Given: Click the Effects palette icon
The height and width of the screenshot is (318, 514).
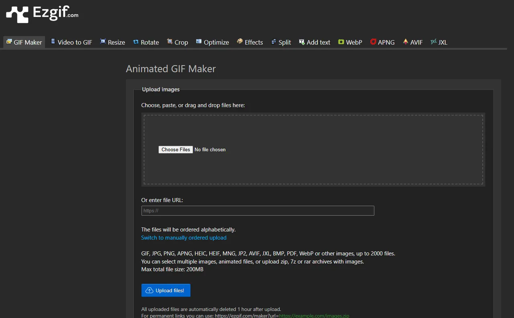Looking at the screenshot, I should [240, 42].
